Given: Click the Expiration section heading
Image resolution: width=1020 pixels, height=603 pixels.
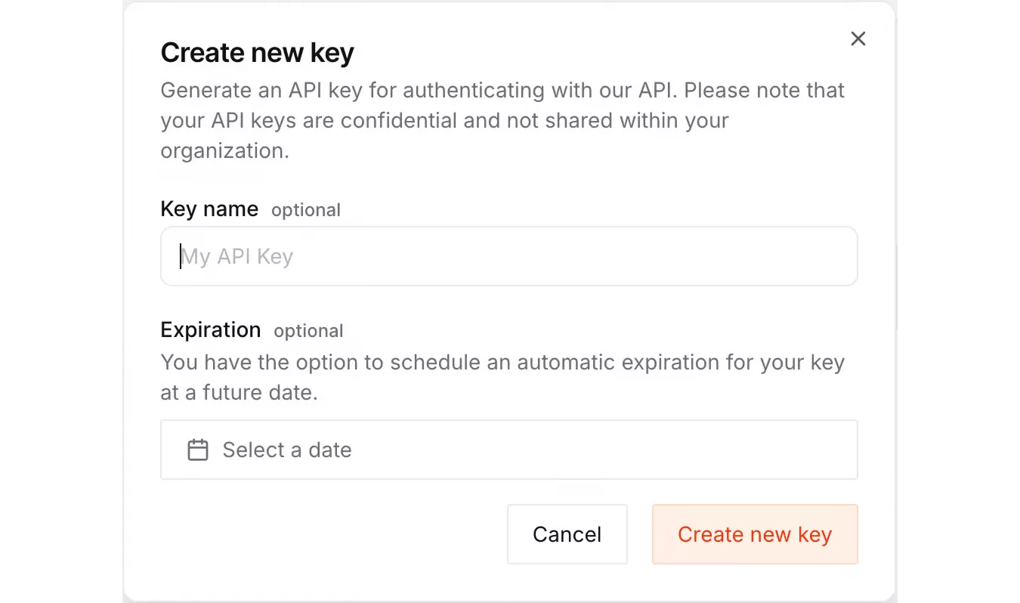Looking at the screenshot, I should coord(210,330).
